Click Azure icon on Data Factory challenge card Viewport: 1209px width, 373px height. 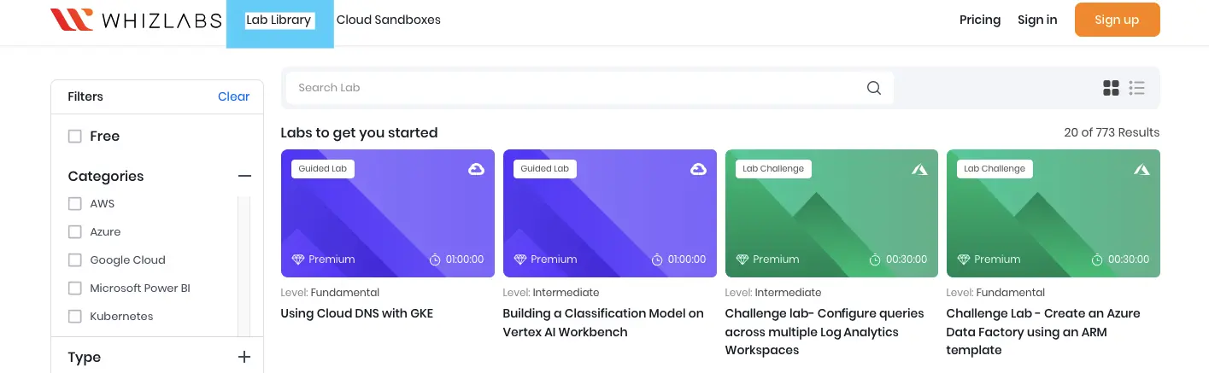1142,169
